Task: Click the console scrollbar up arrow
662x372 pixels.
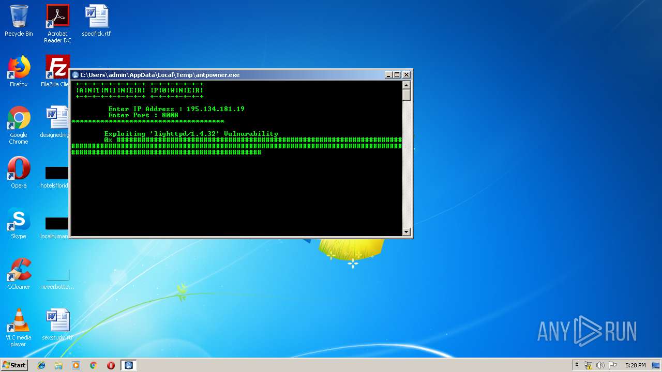Action: [407, 85]
